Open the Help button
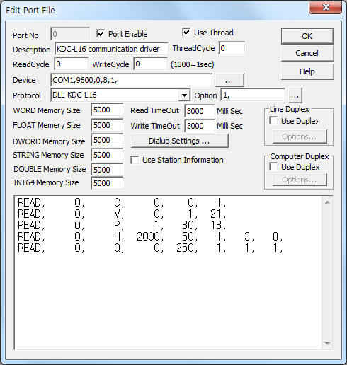The image size is (347, 365). tap(307, 71)
